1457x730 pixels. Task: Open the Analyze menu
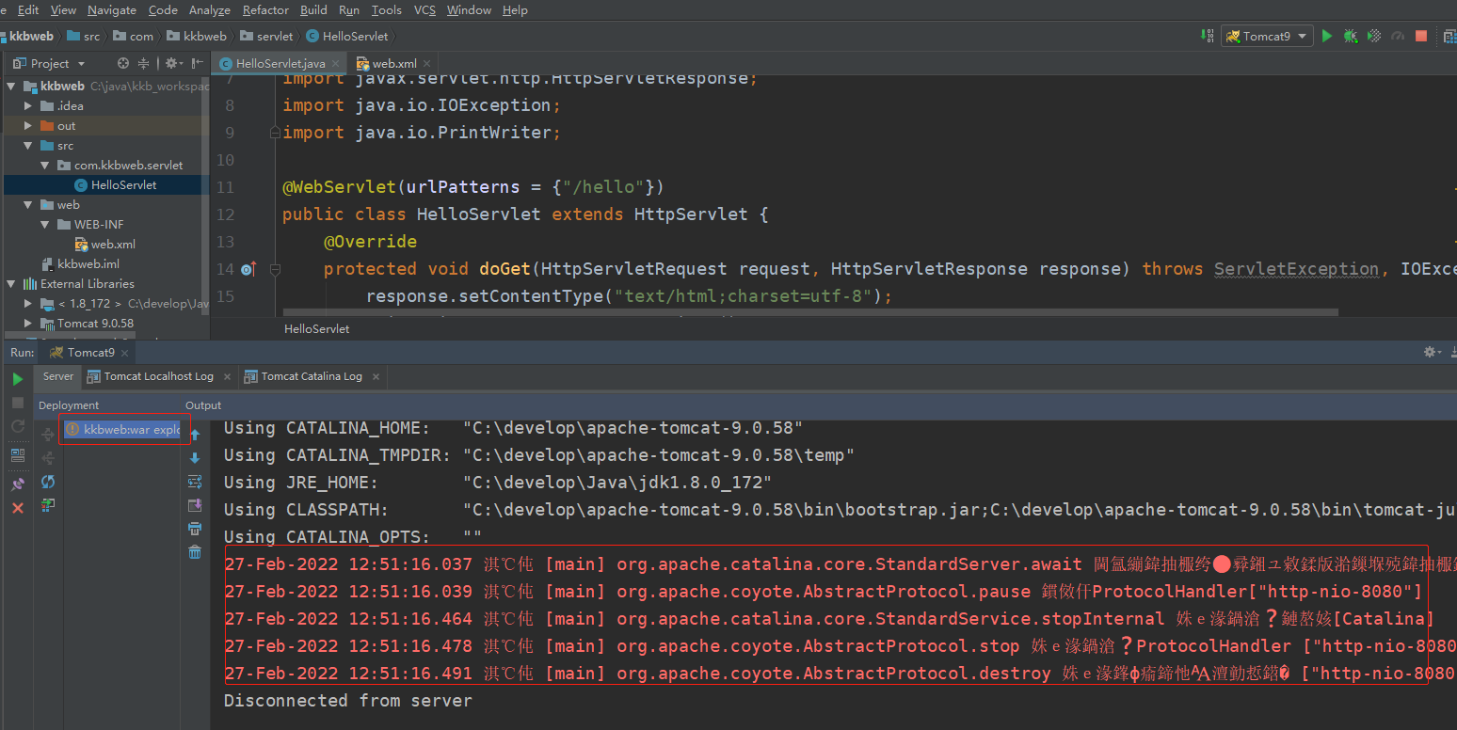click(209, 10)
